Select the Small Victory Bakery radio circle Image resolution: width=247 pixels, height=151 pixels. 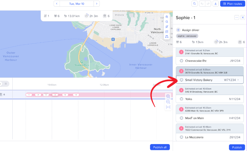pyautogui.click(x=181, y=80)
